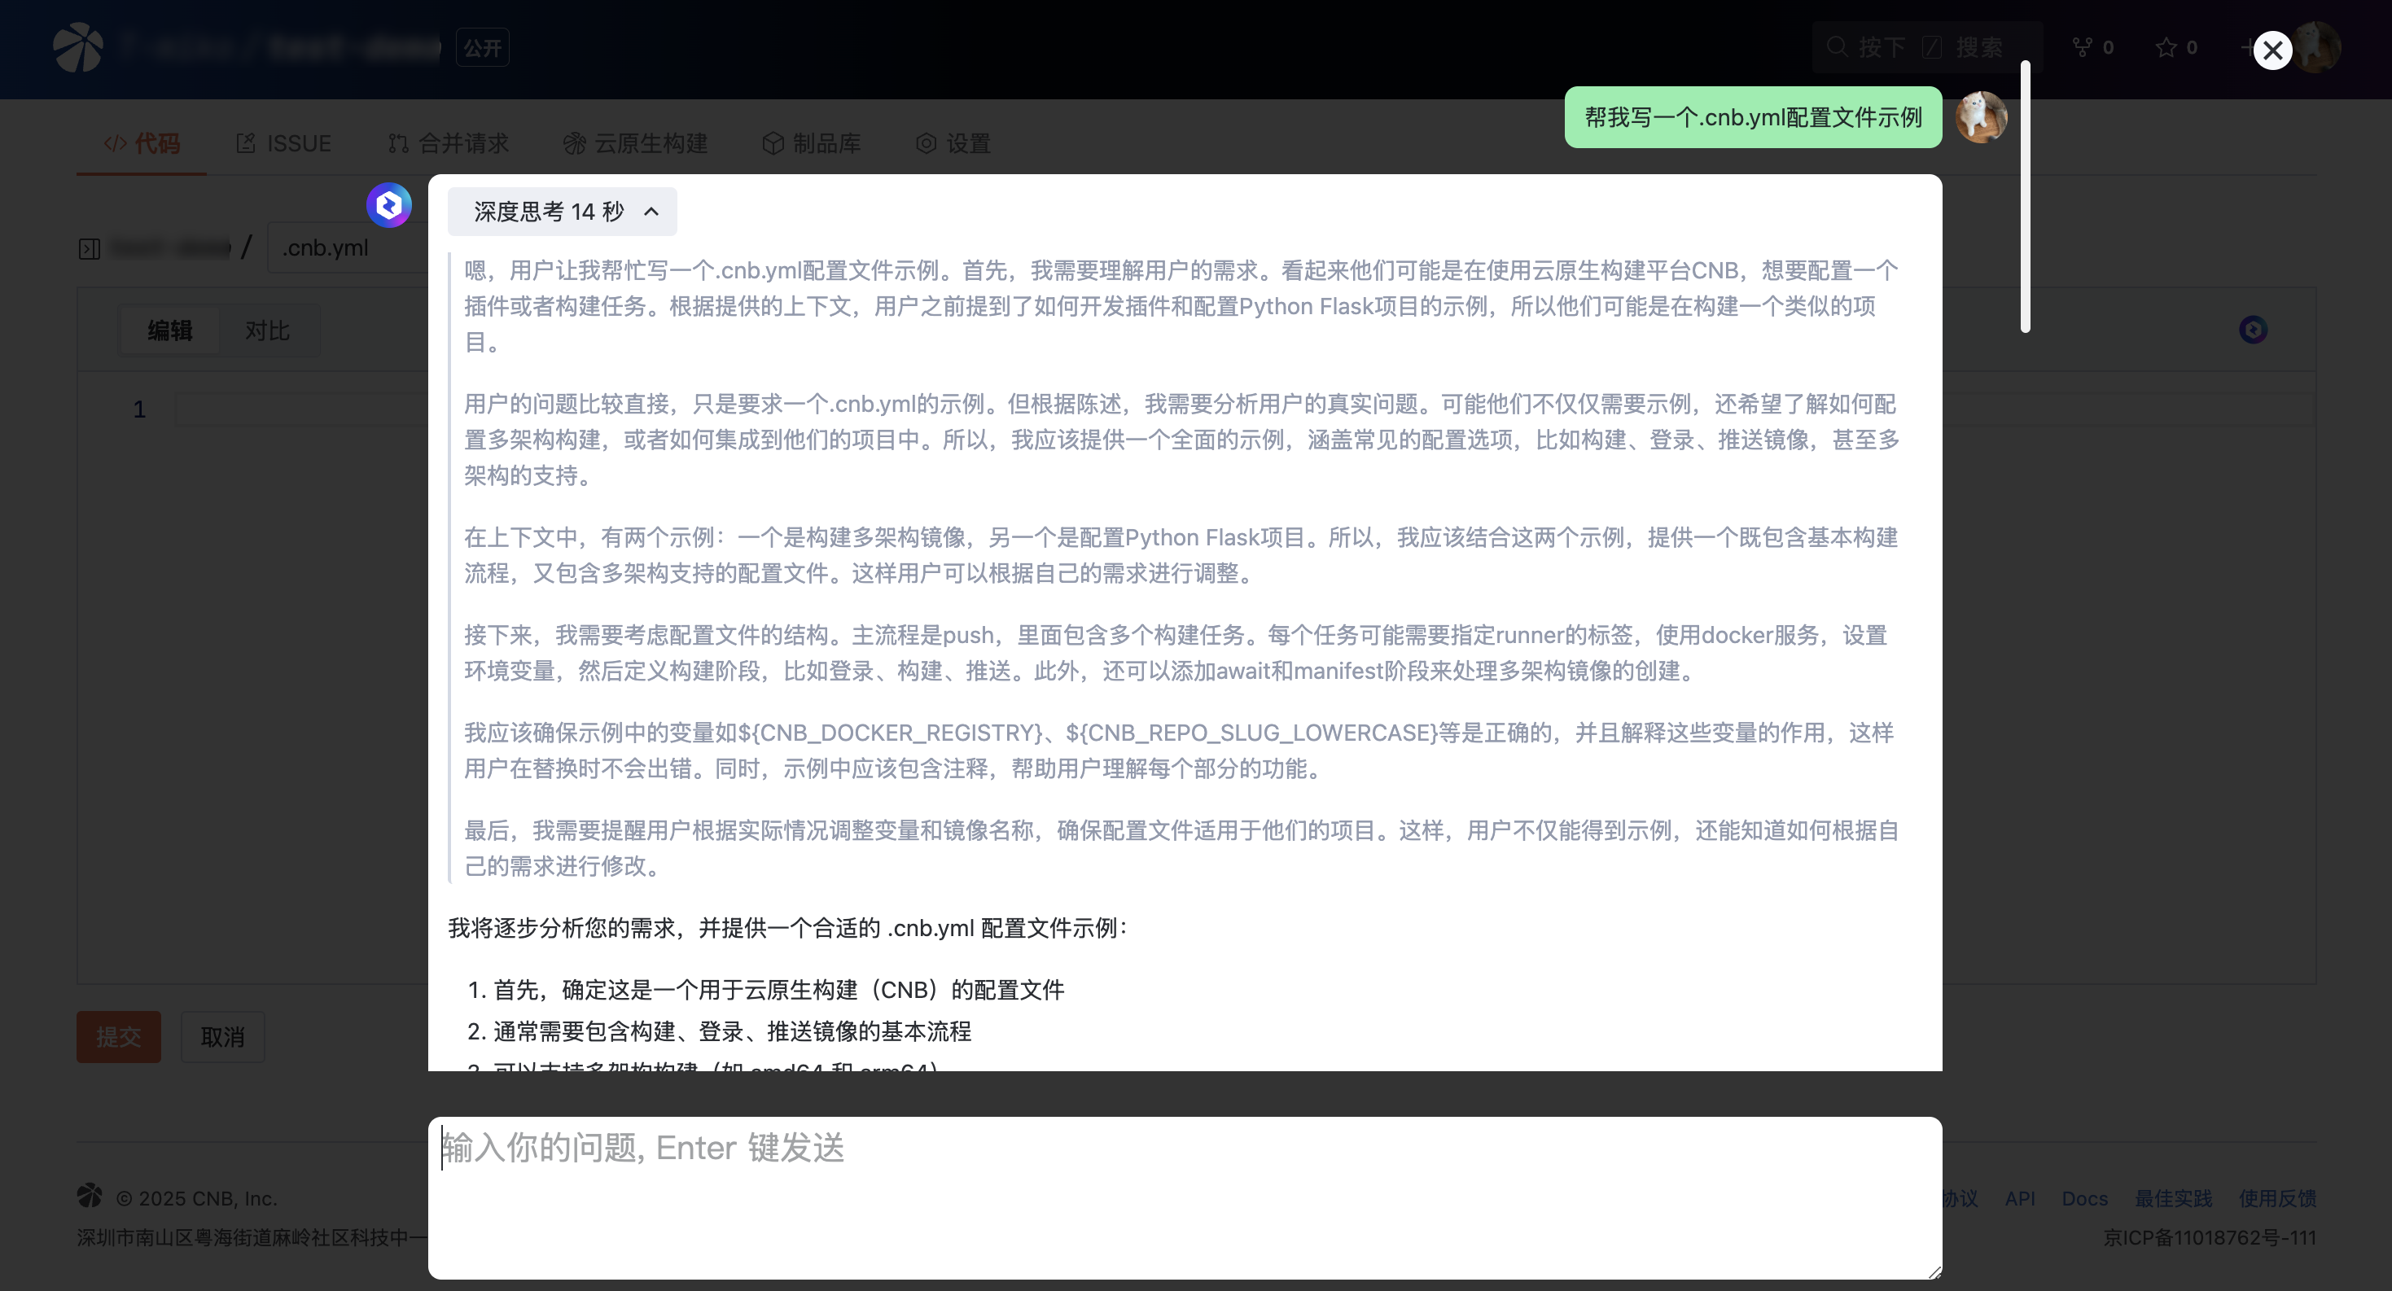Click the AI assistant avatar icon
Viewport: 2392px width, 1291px height.
(x=389, y=205)
